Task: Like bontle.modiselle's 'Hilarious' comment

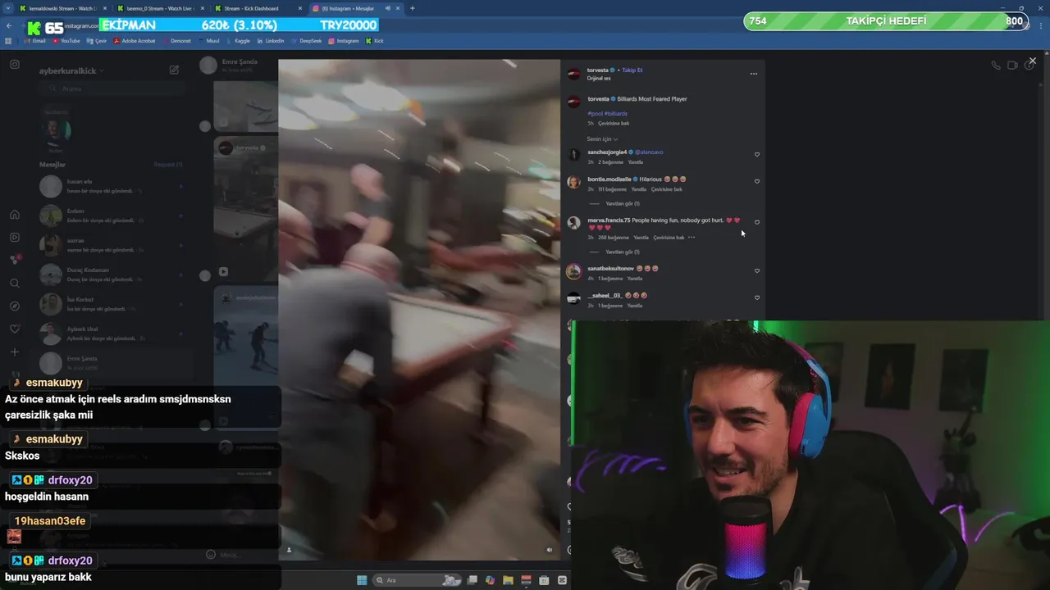Action: 757,181
